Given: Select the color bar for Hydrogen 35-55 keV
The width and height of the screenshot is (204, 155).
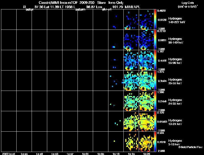Looking at the screenshot, I should coord(155,81).
